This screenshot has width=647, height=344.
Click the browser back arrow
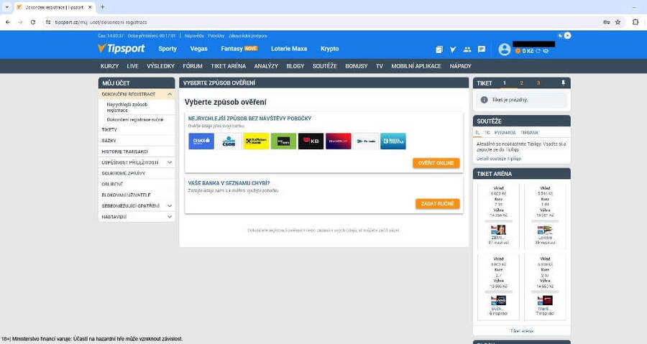point(8,22)
